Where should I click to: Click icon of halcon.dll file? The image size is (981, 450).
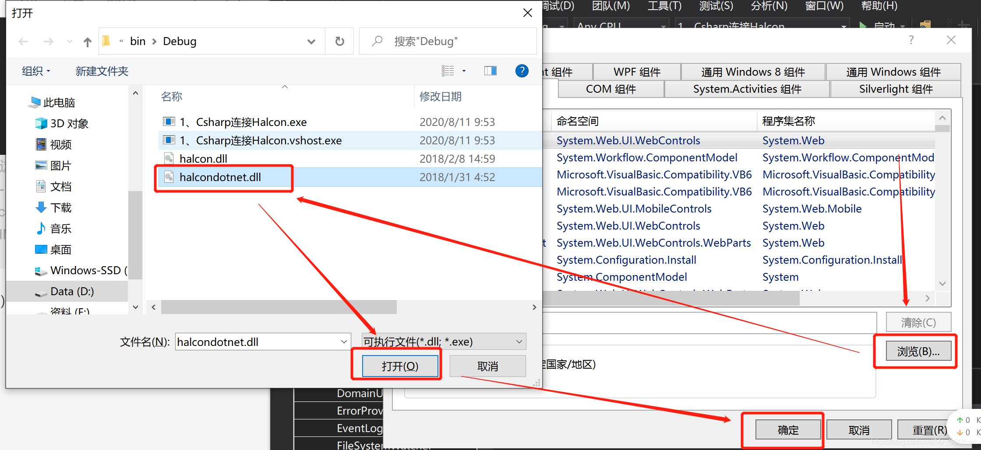pyautogui.click(x=169, y=158)
